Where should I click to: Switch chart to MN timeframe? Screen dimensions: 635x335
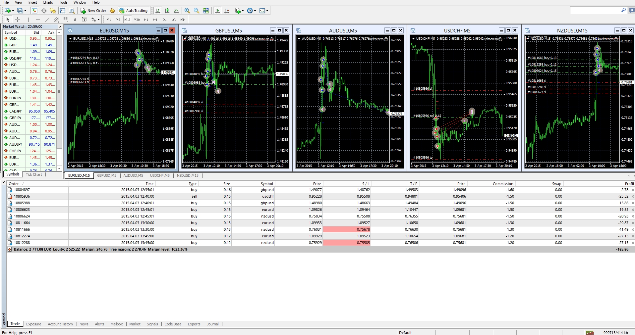[x=183, y=20]
